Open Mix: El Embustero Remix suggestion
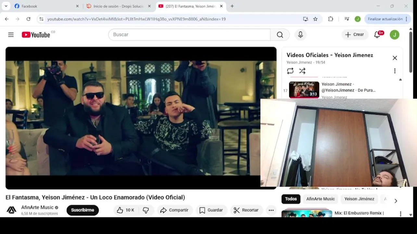 pyautogui.click(x=359, y=213)
